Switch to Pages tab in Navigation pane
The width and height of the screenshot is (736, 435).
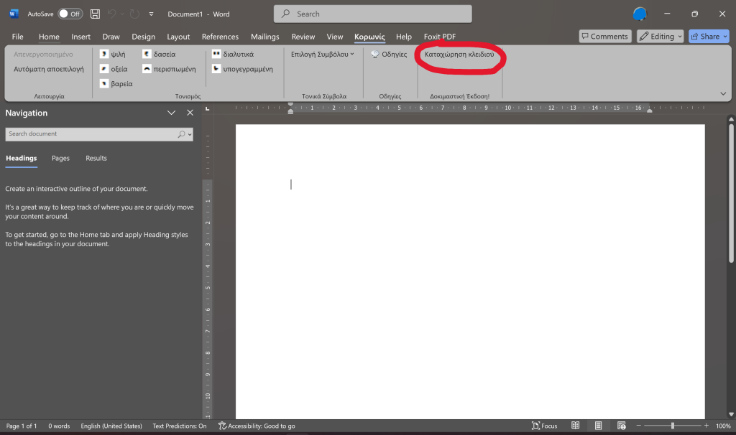(60, 158)
